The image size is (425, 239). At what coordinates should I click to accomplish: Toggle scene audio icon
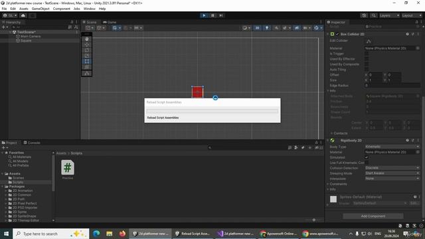(x=276, y=28)
